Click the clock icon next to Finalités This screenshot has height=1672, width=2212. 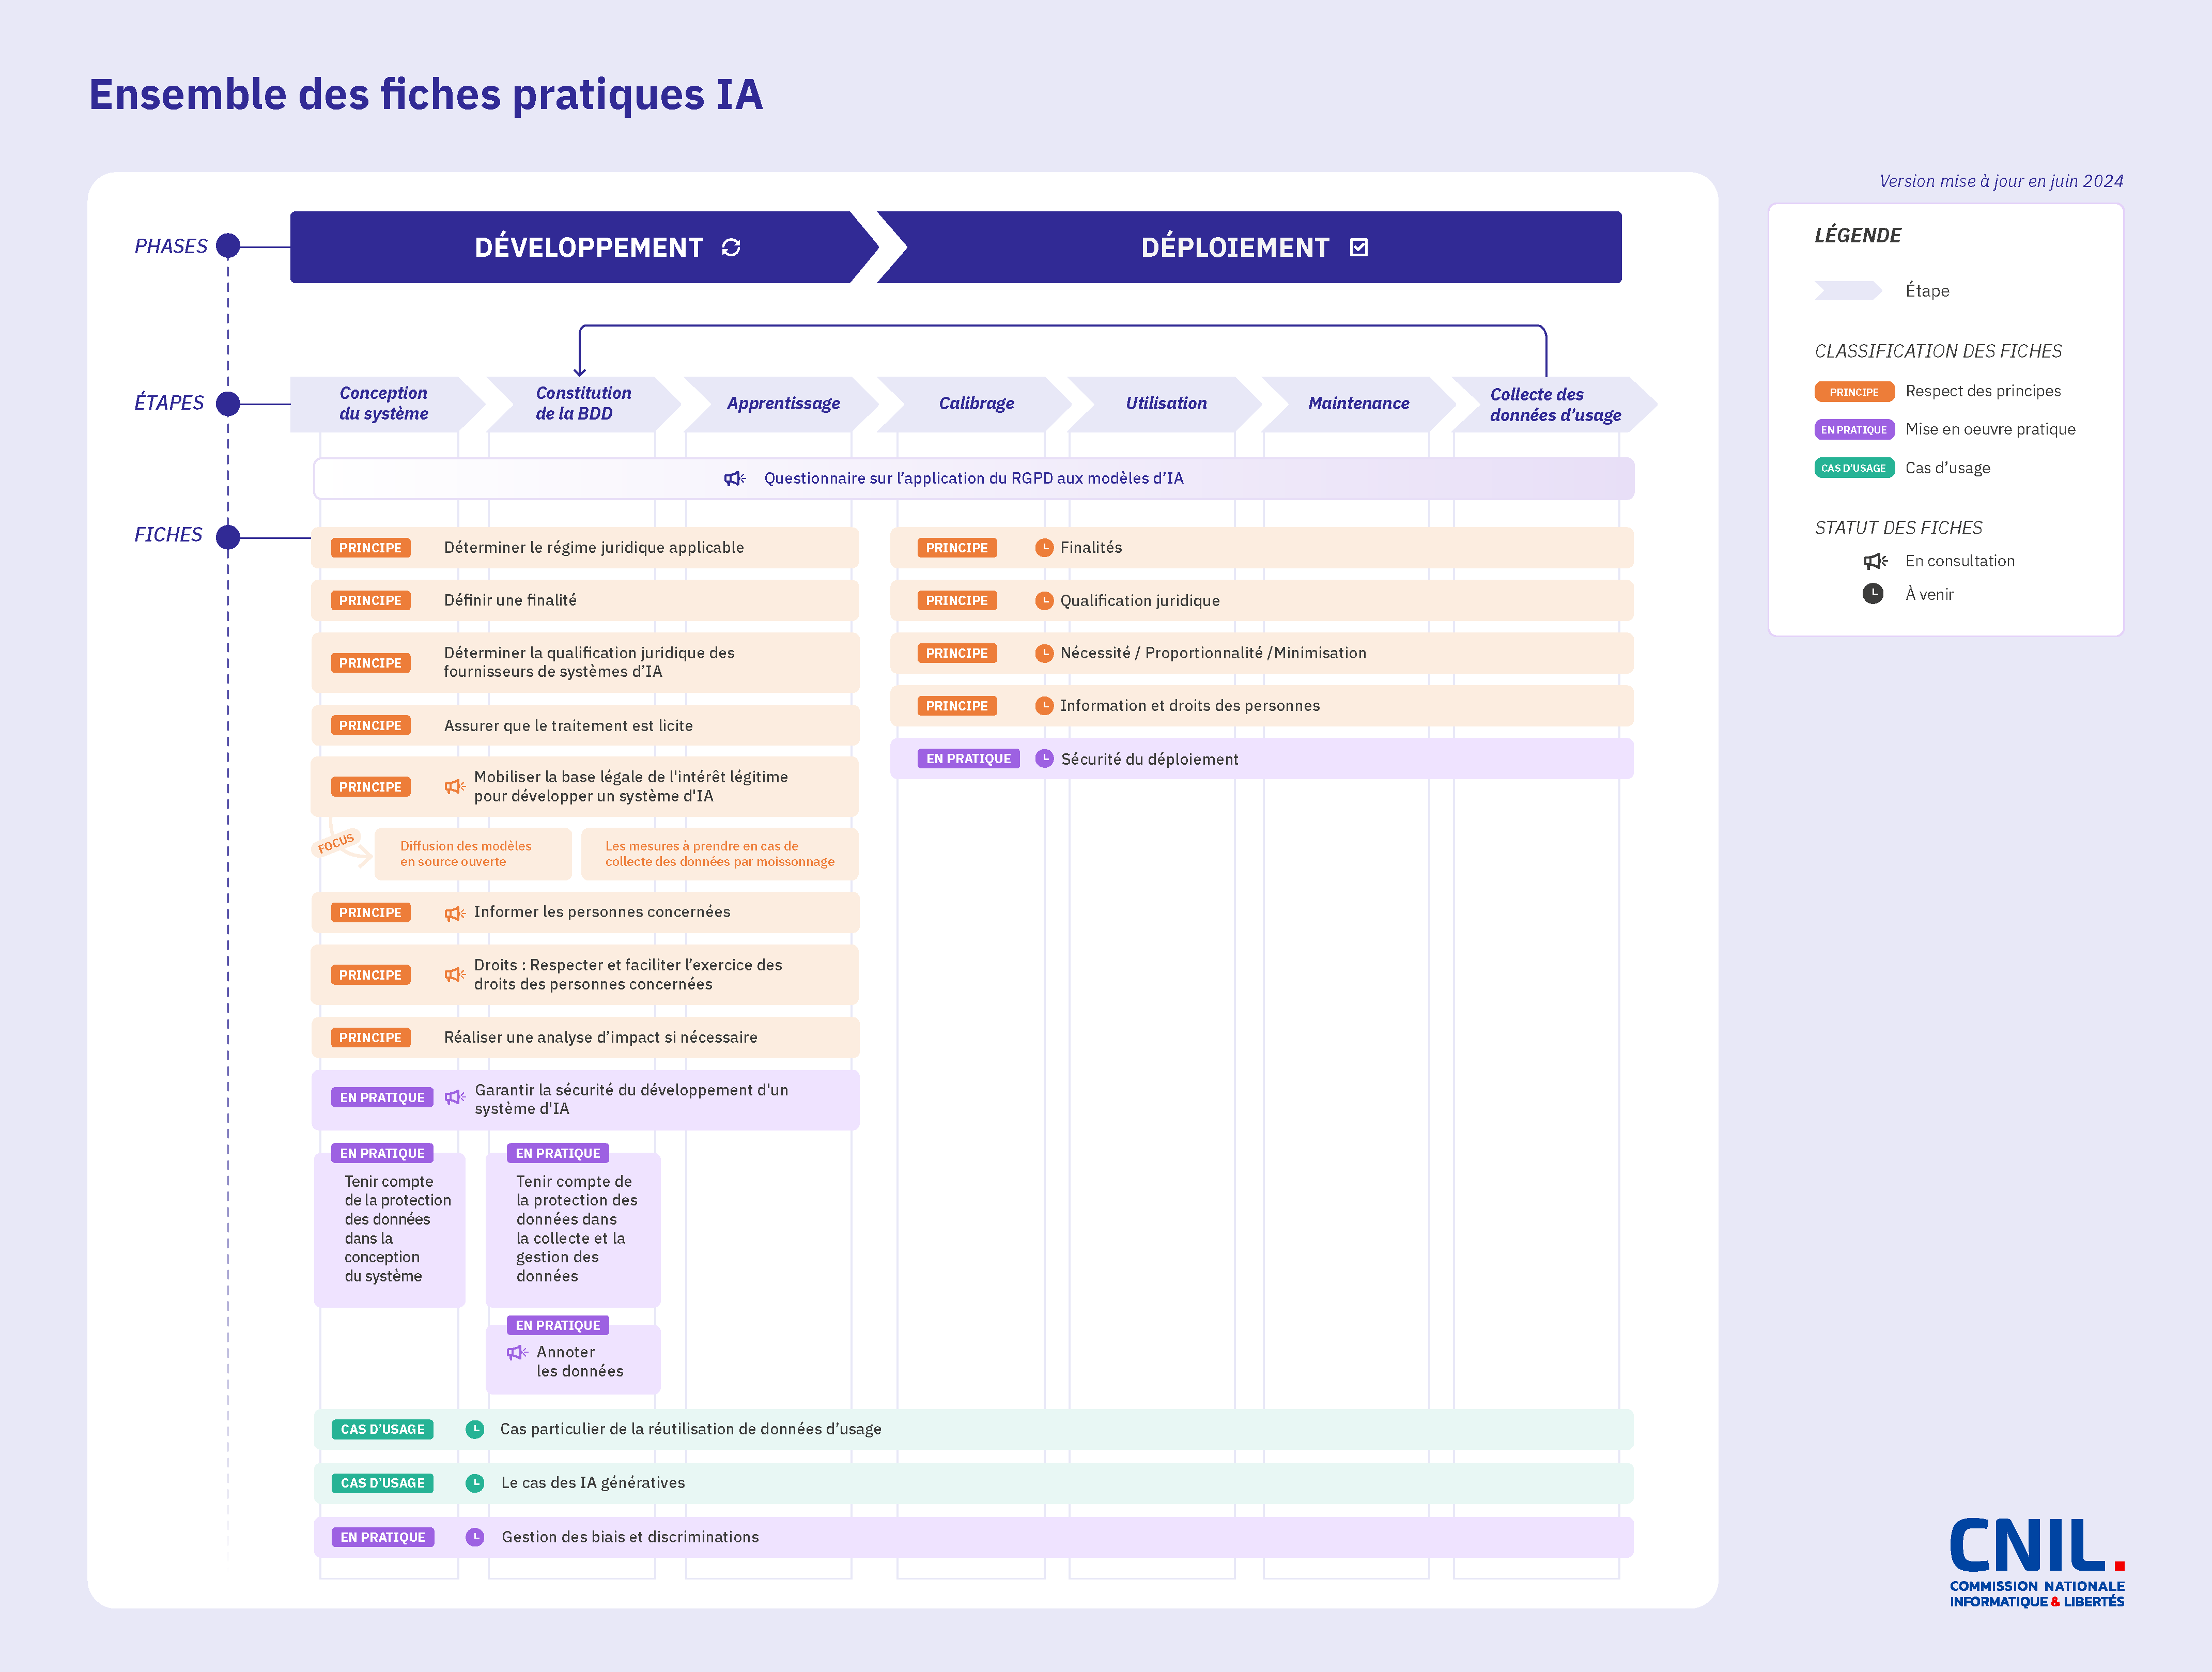[1044, 548]
